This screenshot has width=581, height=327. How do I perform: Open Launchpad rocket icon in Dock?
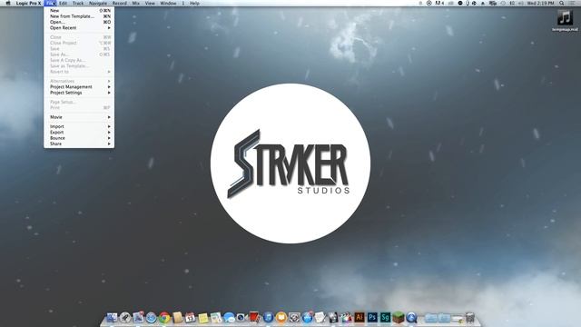pos(125,317)
